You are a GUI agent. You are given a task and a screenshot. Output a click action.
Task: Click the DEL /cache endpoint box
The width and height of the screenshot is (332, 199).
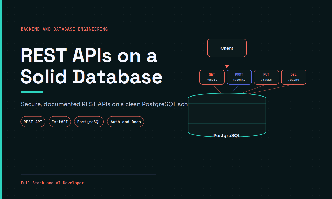pyautogui.click(x=294, y=77)
